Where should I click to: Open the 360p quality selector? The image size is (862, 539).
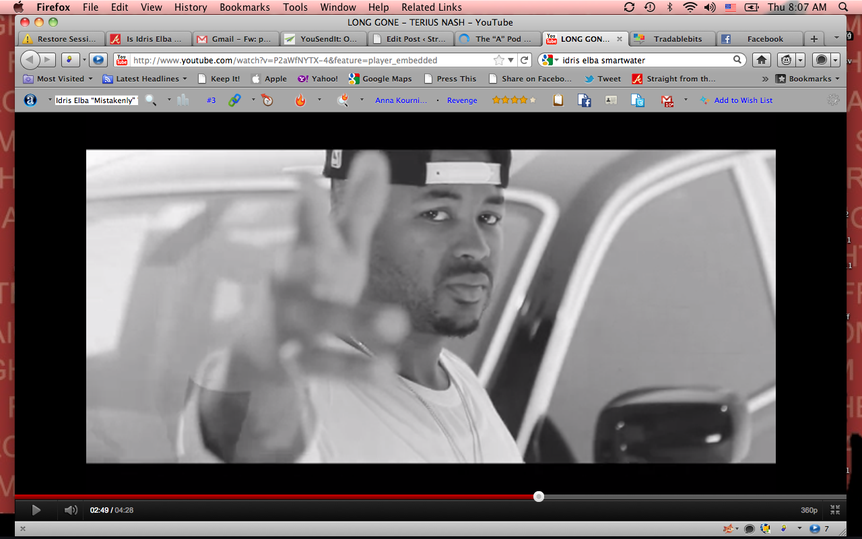[808, 510]
